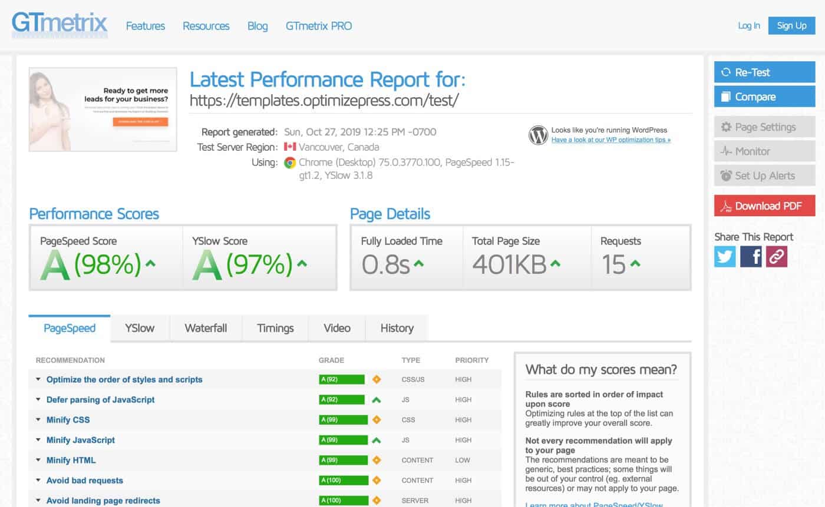Screen dimensions: 825x507
Task: Click the Log In link
Action: (x=749, y=25)
